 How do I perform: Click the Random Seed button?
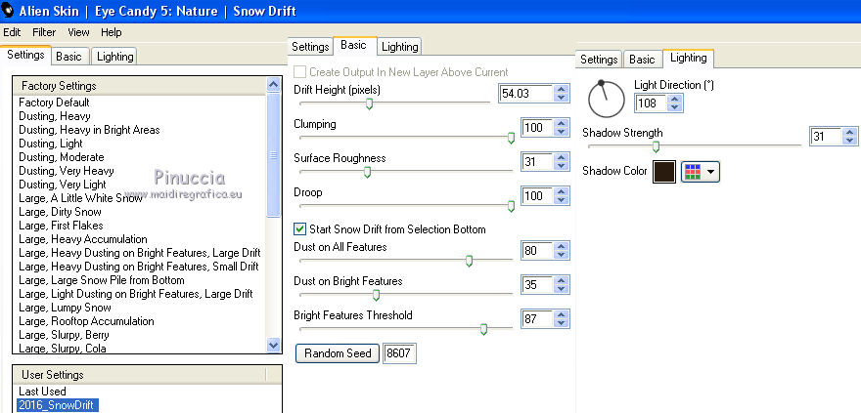(x=338, y=353)
